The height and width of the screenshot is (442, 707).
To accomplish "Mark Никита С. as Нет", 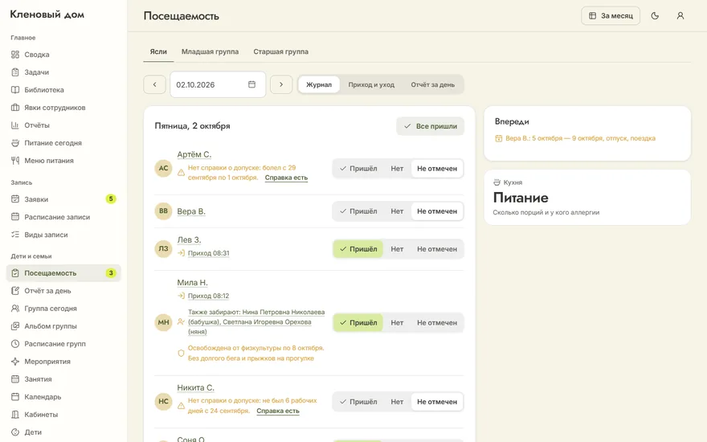I will click(x=397, y=401).
